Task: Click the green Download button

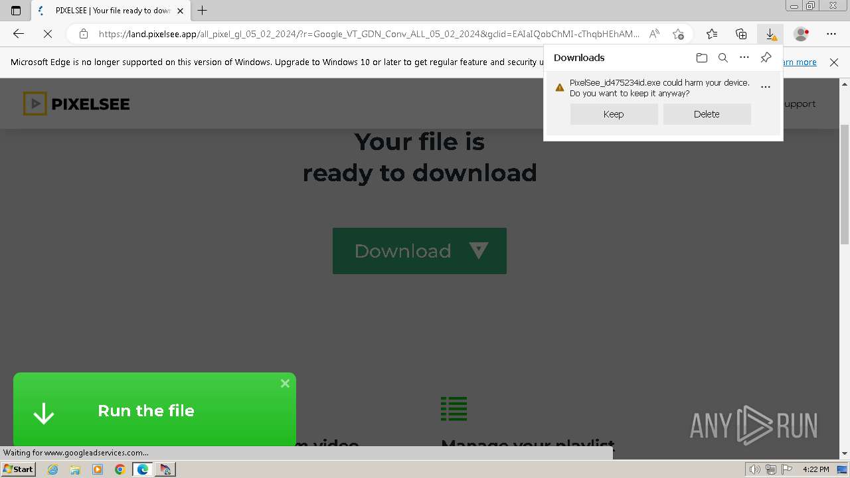Action: (420, 251)
